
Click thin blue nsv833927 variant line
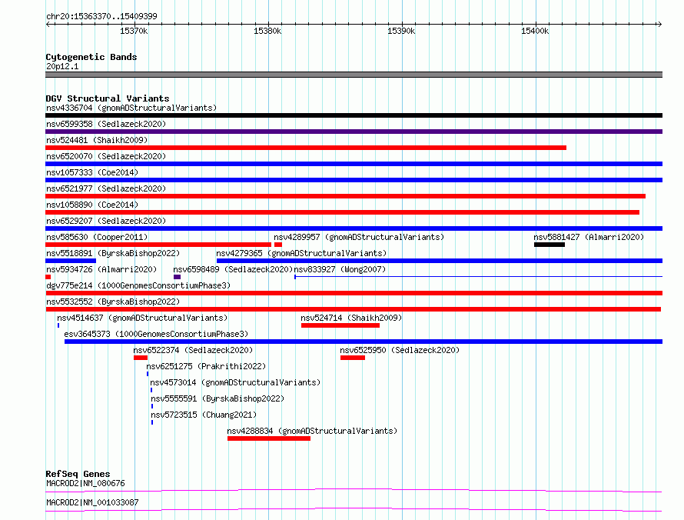(x=479, y=277)
